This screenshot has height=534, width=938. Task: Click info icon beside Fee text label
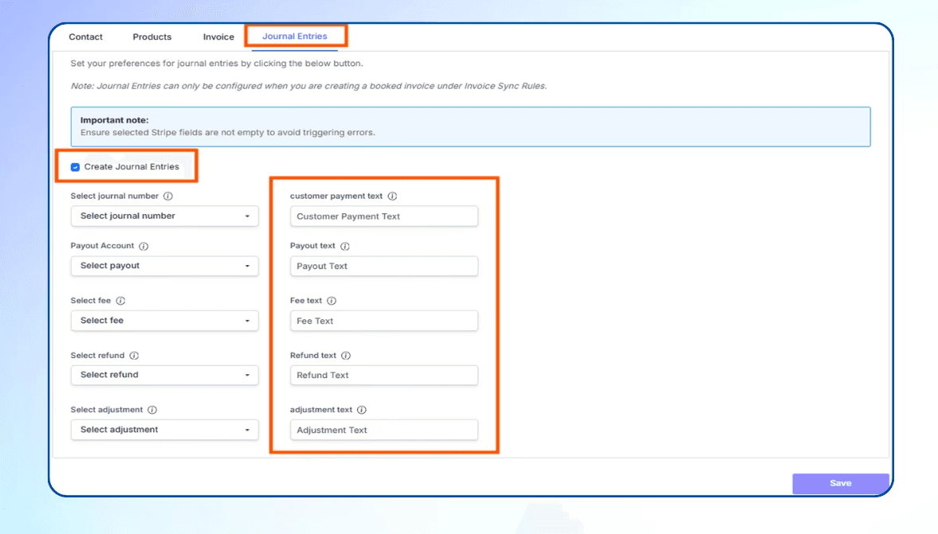(332, 301)
